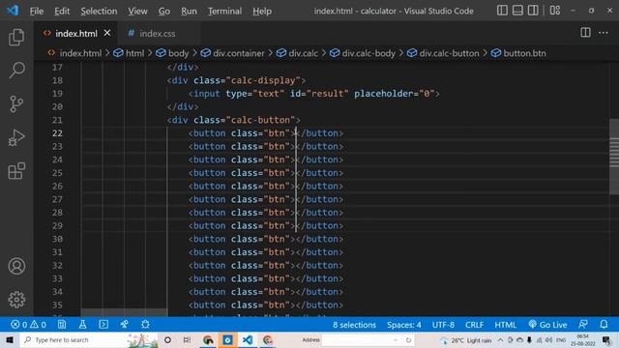619x348 pixels.
Task: Change file encoding UTF-8
Action: 443,325
